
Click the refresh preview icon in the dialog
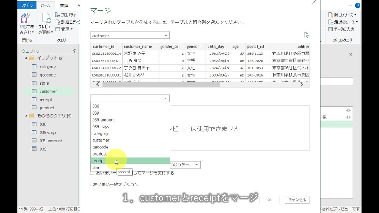pyautogui.click(x=306, y=35)
